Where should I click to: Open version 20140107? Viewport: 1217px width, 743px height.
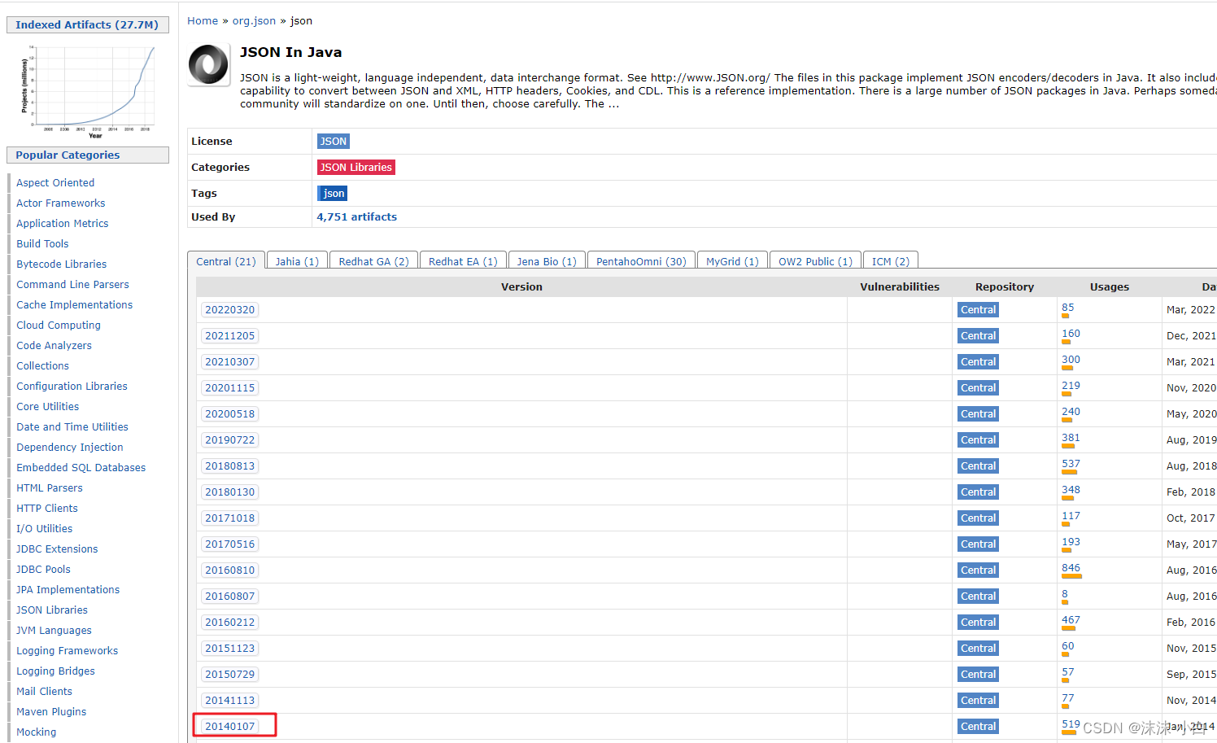[230, 727]
